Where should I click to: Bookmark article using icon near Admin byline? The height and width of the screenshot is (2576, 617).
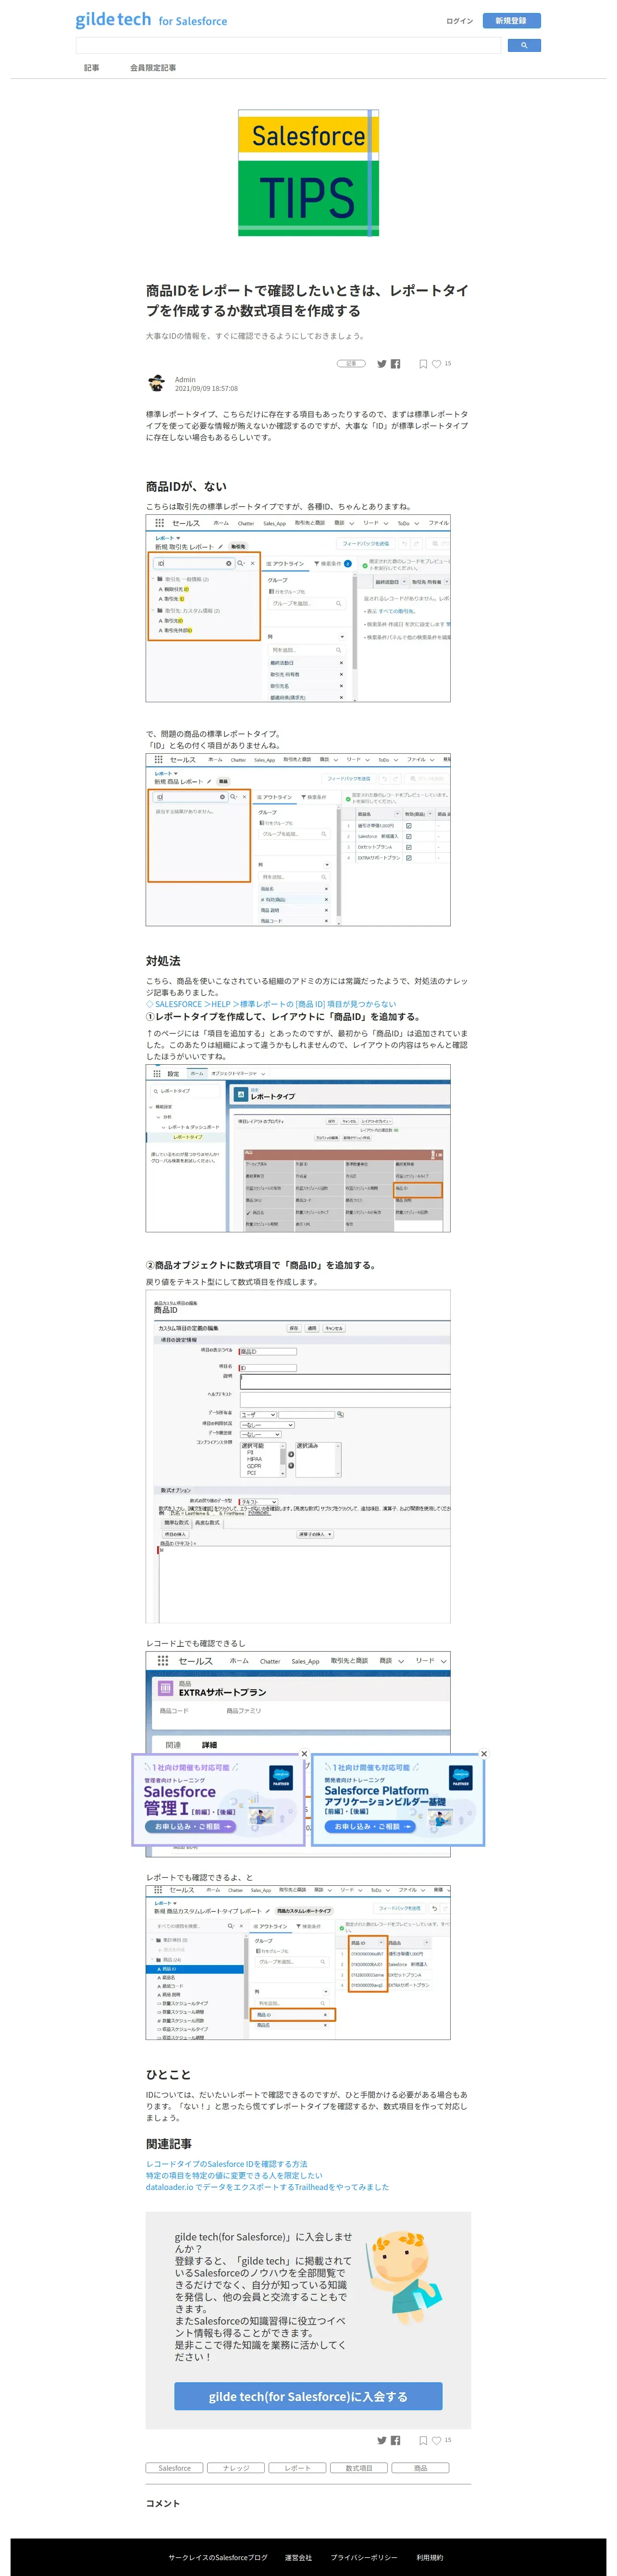423,364
